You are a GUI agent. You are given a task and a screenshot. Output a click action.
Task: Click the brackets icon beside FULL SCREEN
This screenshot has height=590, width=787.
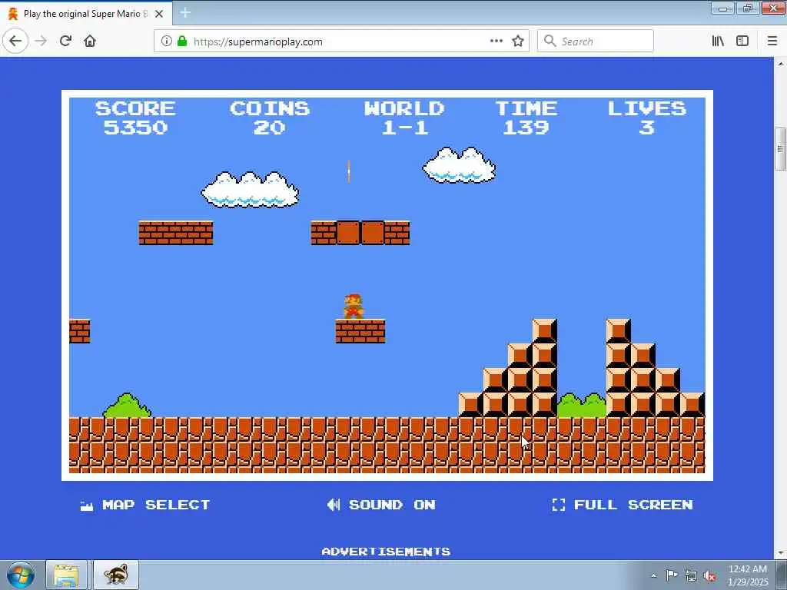pyautogui.click(x=558, y=505)
